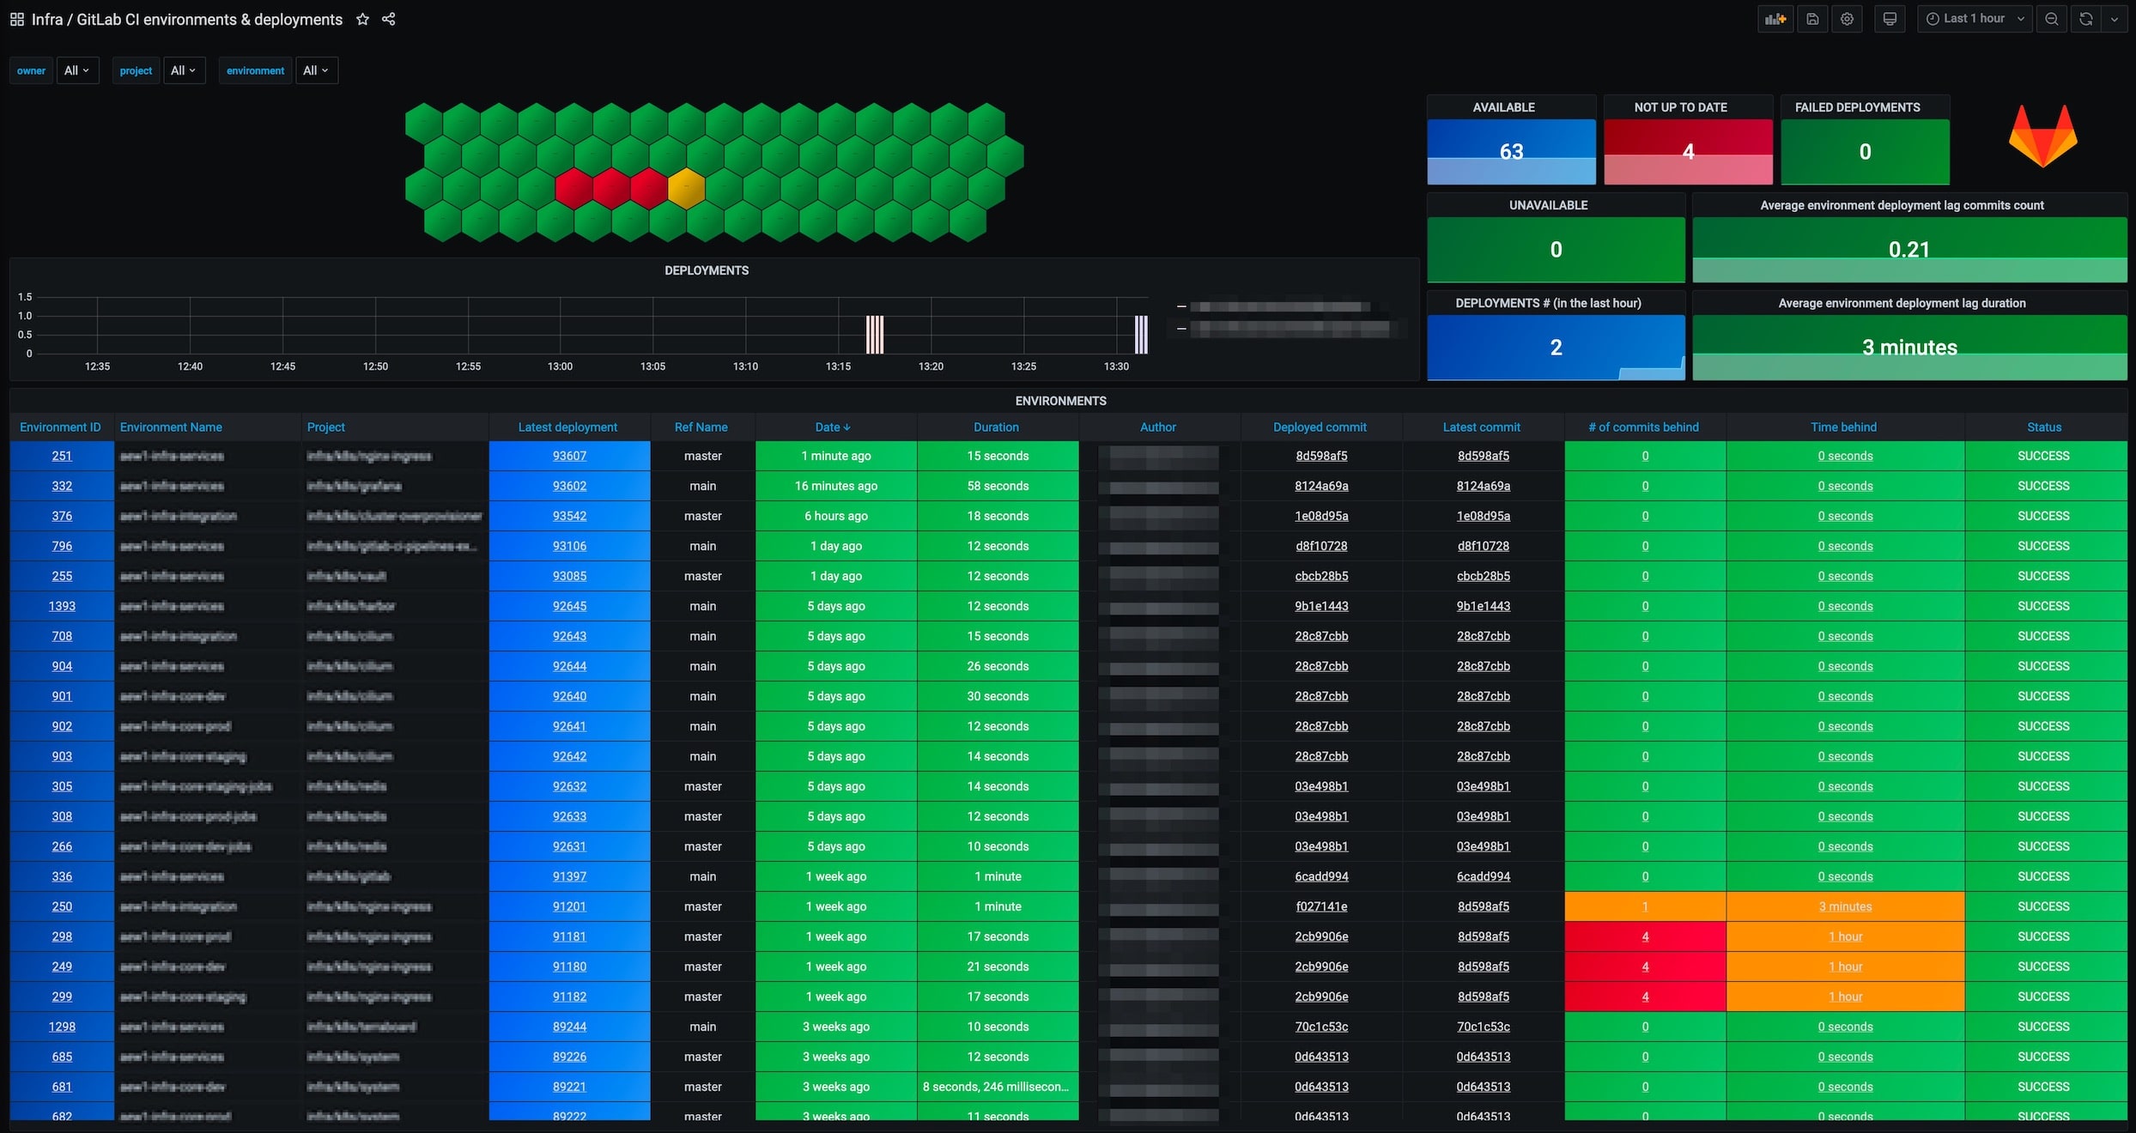Sort by the Duration column header
Viewport: 2136px width, 1133px height.
coord(996,427)
